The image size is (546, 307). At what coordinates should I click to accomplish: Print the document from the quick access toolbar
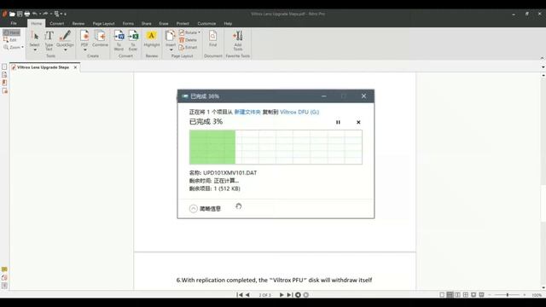[x=26, y=14]
